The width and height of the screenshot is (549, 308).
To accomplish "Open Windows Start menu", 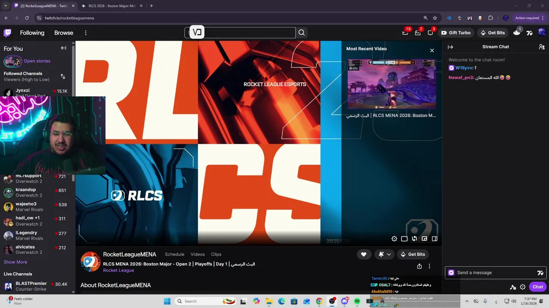I will [167, 301].
